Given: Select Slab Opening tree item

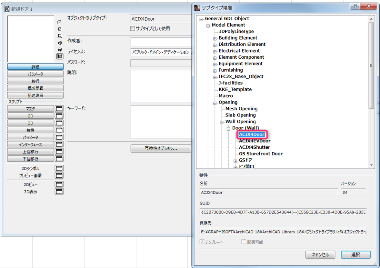Looking at the screenshot, I should pyautogui.click(x=240, y=115).
